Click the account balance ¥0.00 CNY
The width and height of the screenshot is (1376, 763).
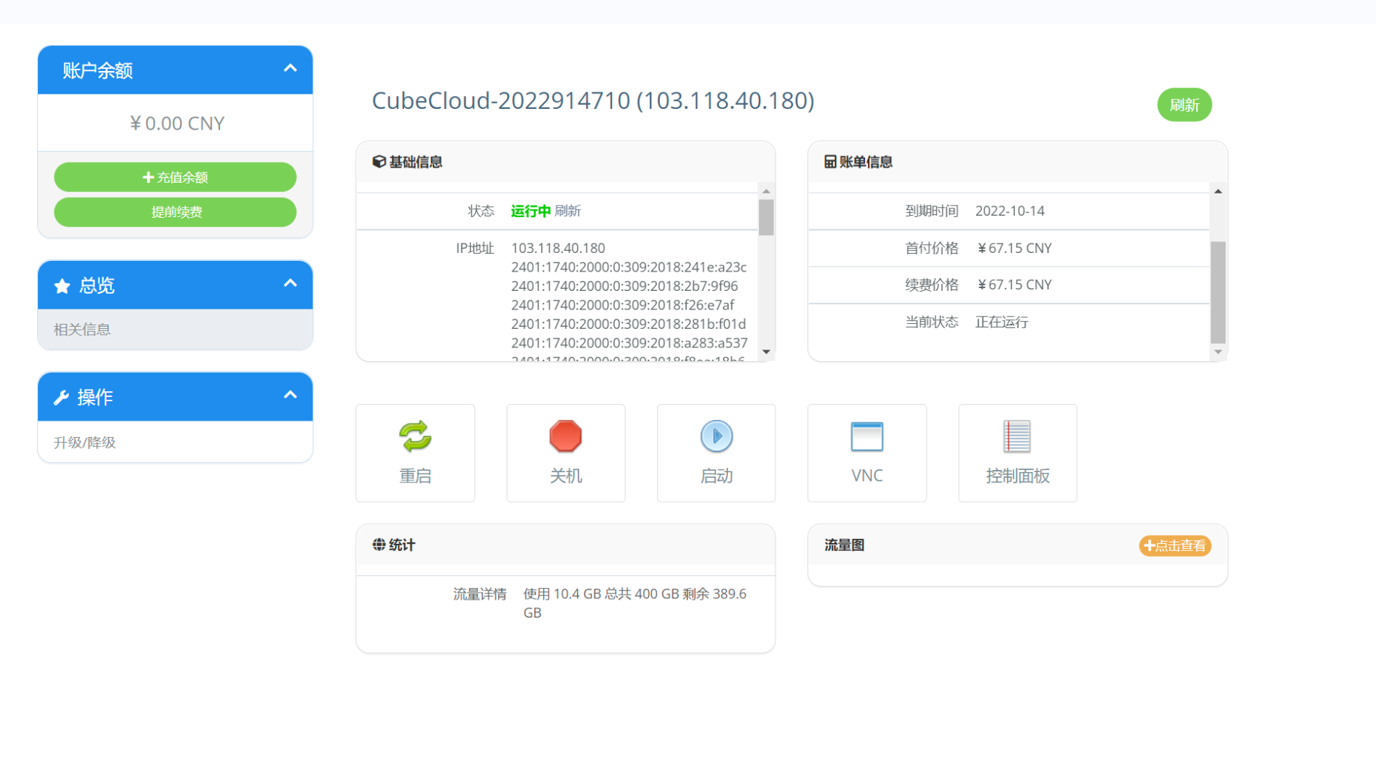176,124
